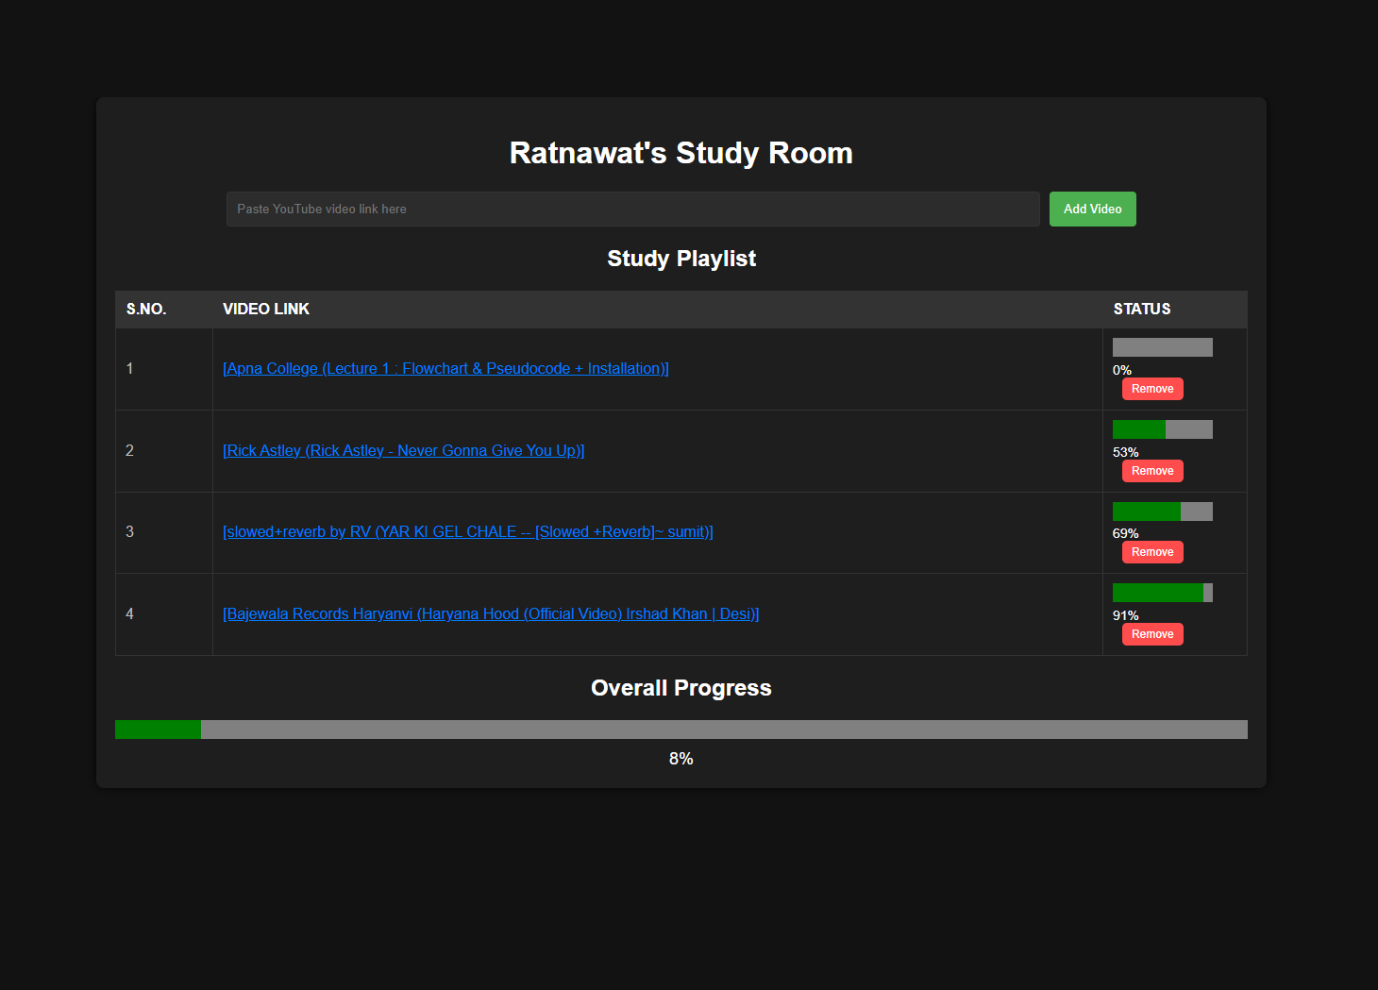
Task: Remove the Haryana Hood video in row 4
Action: 1151,634
